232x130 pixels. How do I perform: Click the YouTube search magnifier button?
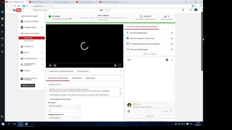click(107, 10)
